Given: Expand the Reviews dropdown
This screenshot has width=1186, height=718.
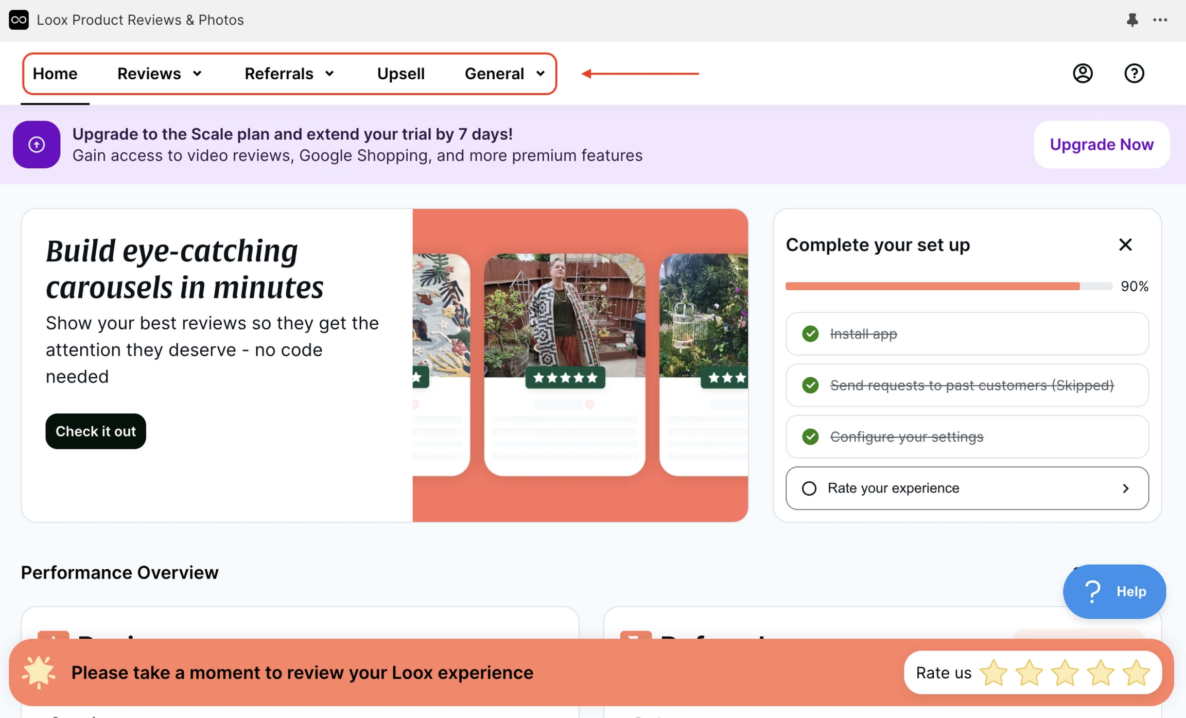Looking at the screenshot, I should point(160,73).
